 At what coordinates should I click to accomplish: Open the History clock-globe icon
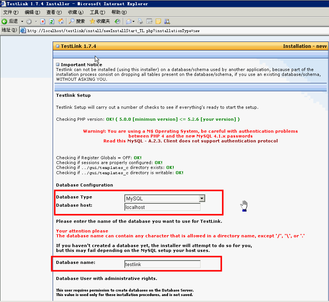tap(118, 21)
